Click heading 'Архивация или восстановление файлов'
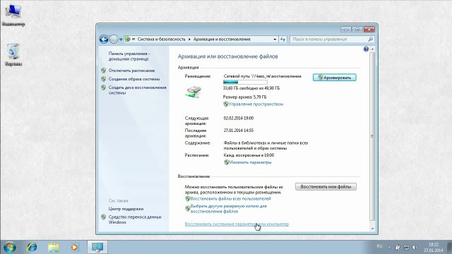This screenshot has width=452, height=254. (x=227, y=56)
